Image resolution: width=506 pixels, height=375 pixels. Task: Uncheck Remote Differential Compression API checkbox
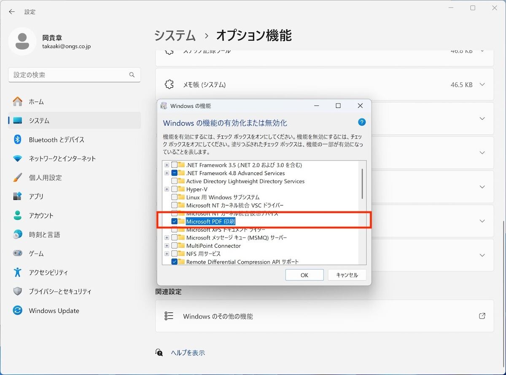tap(174, 262)
